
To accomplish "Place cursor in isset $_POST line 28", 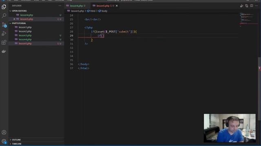I will coord(114,32).
